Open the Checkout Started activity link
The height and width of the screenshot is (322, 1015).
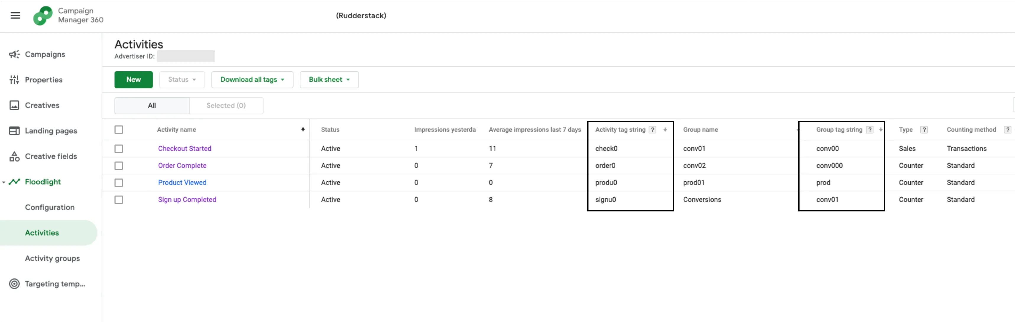[184, 149]
